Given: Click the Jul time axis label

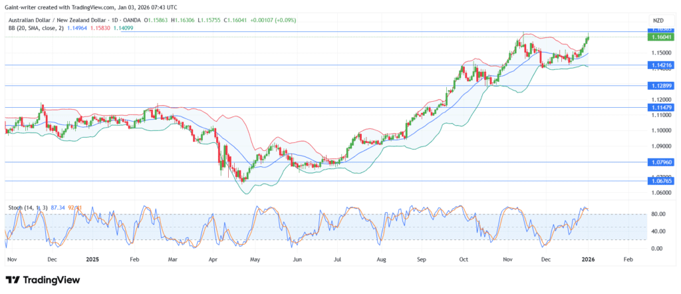Looking at the screenshot, I should click(x=337, y=259).
